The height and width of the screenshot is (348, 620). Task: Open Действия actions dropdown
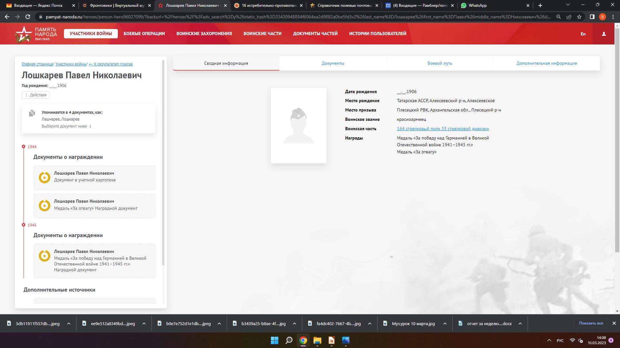(x=36, y=95)
